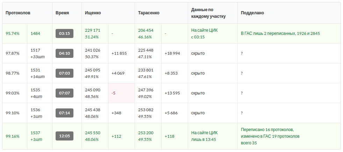This screenshot has width=343, height=152.
Task: Select the 07:03 time badge
Action: tap(64, 73)
